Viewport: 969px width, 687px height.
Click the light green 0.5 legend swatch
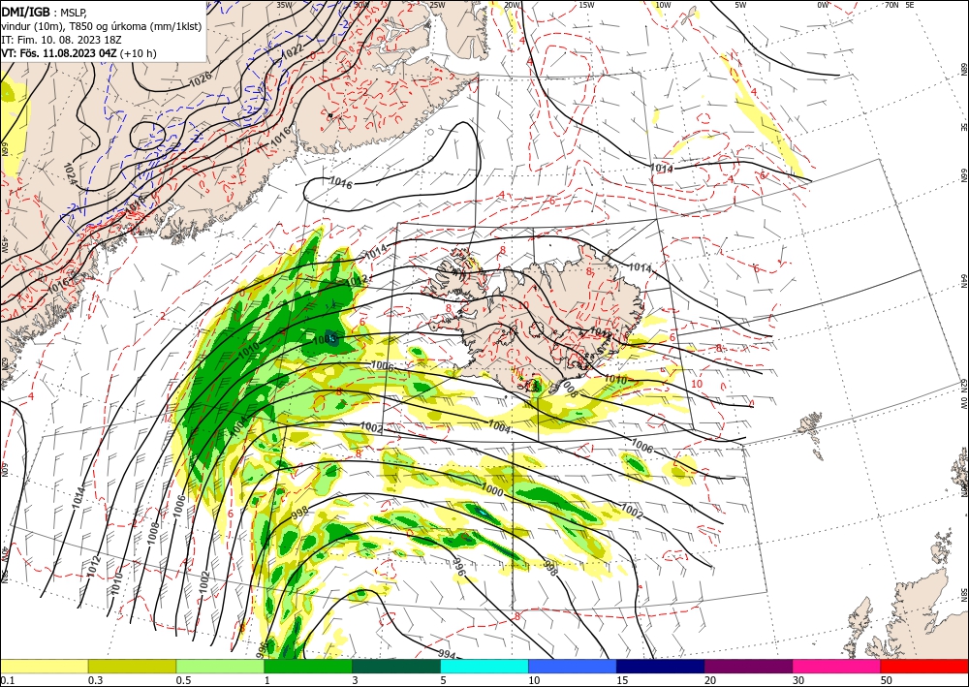point(220,666)
